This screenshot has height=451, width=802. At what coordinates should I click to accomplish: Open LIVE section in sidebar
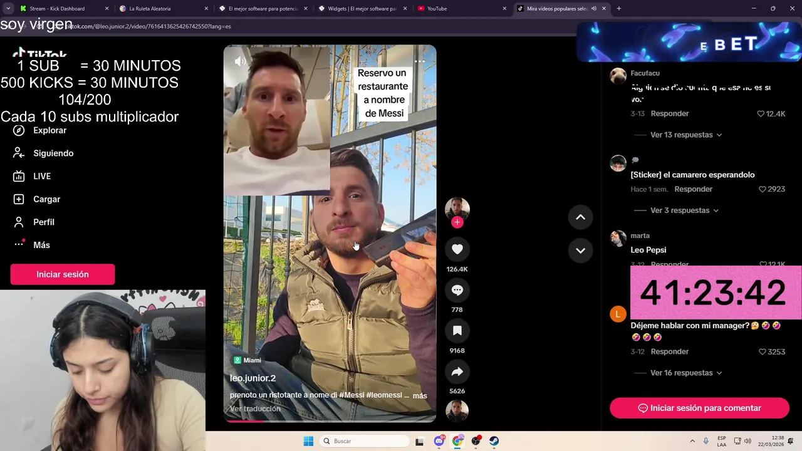click(32, 176)
